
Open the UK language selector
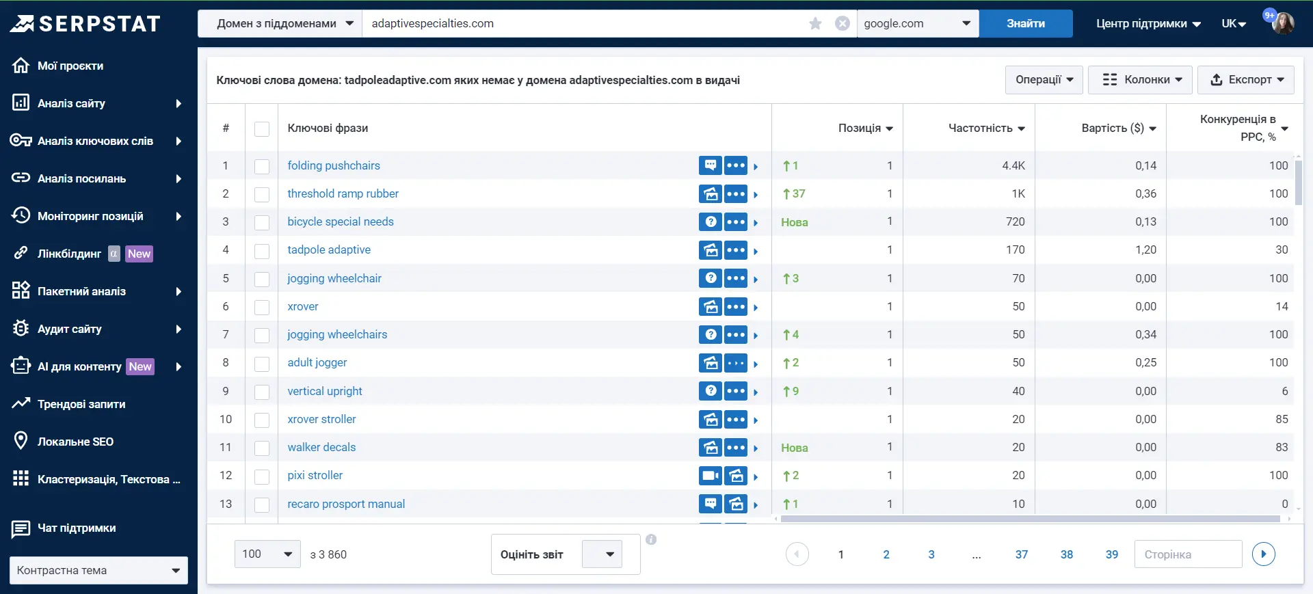(x=1234, y=24)
